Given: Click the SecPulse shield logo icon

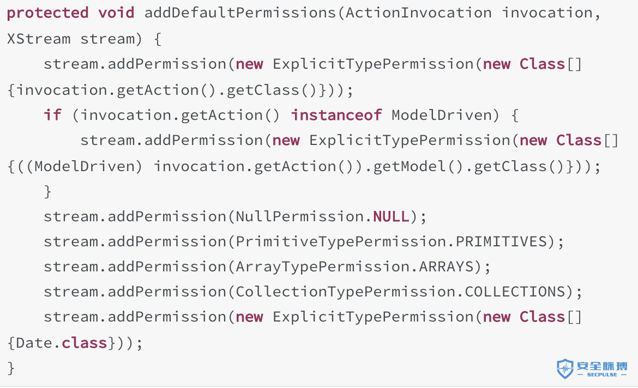Looking at the screenshot, I should pos(565,368).
